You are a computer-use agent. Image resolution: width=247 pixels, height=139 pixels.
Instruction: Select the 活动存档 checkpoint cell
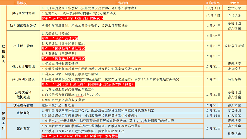[x=235, y=79]
